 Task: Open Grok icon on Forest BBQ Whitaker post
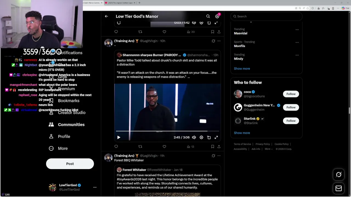(213, 156)
